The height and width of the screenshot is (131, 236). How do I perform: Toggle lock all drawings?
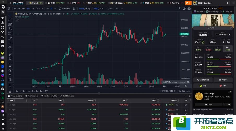[x=10, y=75]
